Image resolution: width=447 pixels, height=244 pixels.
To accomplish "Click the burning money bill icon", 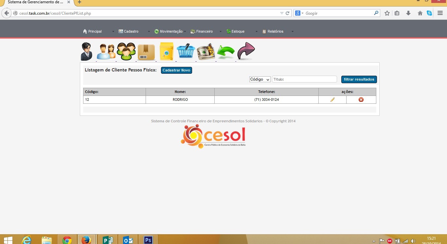I will click(x=206, y=52).
